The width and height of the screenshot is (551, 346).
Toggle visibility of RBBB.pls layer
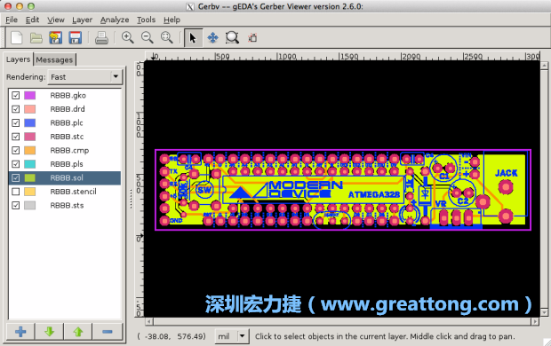[x=15, y=164]
